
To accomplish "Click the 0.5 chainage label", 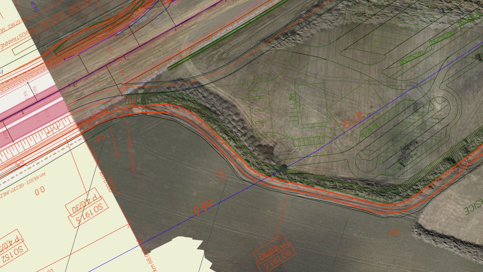I will pos(220,174).
